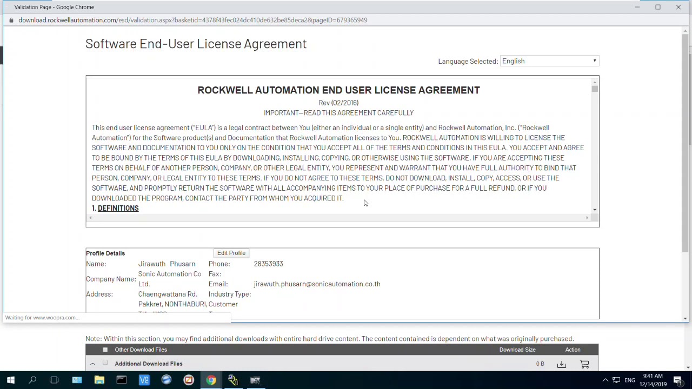The image size is (692, 389).
Task: Show hidden system tray icons
Action: pos(605,380)
